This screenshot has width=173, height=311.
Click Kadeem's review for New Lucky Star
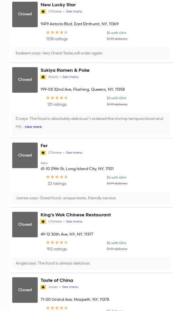(59, 53)
